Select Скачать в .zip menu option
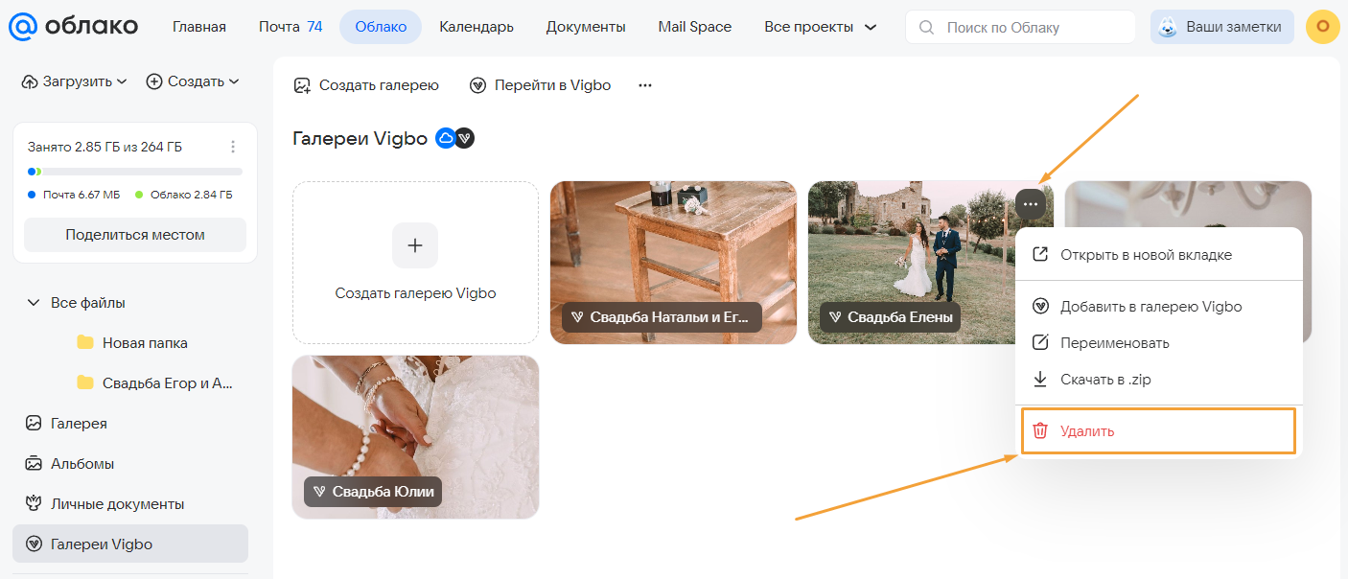The image size is (1348, 579). (1104, 380)
